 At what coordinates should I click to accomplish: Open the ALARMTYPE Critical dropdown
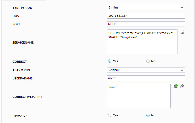click(146, 70)
